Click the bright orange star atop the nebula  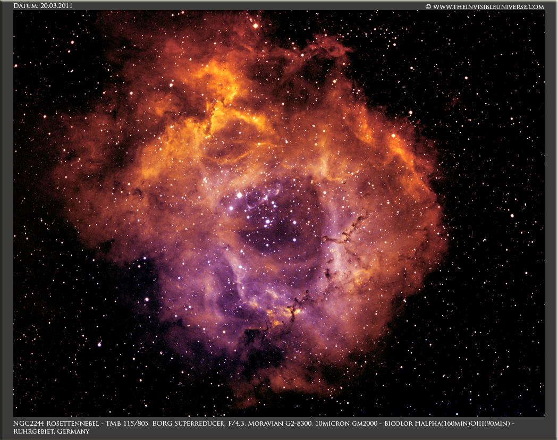click(x=255, y=25)
